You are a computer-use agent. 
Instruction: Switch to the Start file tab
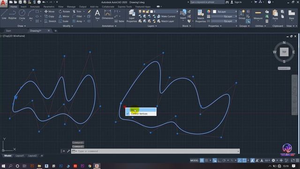[x=8, y=31]
